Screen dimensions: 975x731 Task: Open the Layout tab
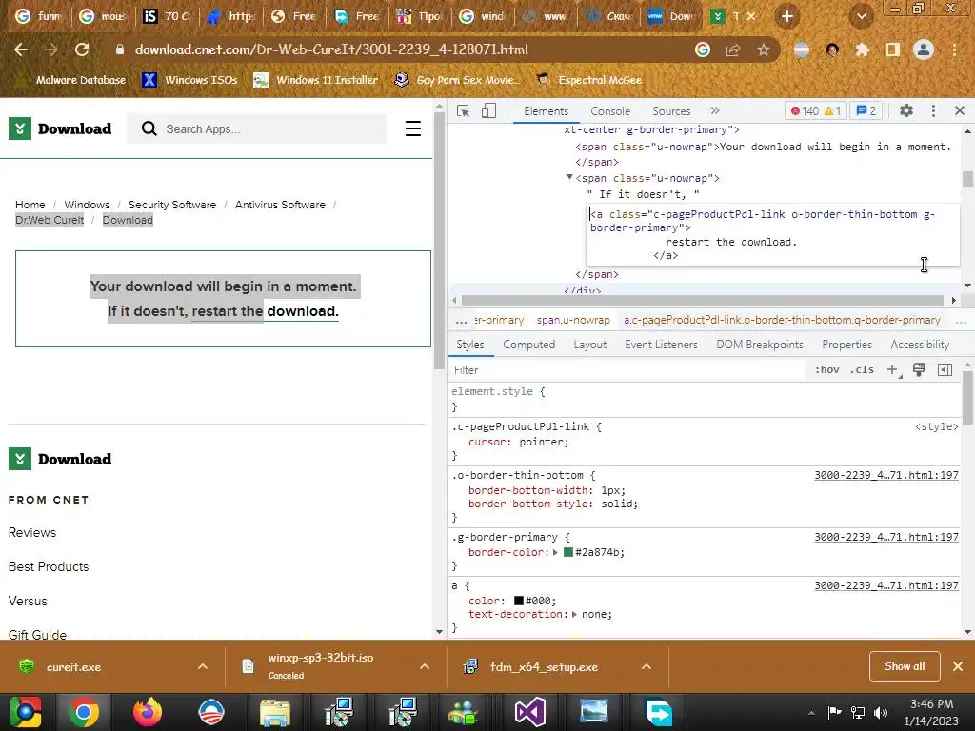point(589,345)
